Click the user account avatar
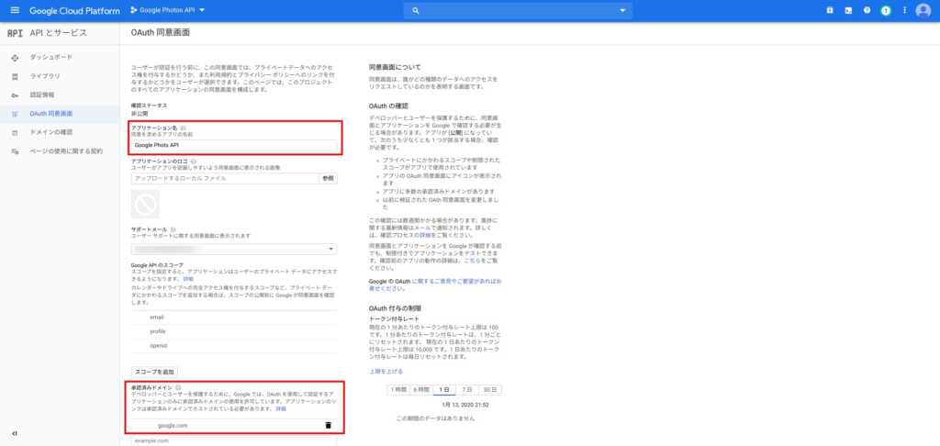The image size is (940, 446). [923, 10]
